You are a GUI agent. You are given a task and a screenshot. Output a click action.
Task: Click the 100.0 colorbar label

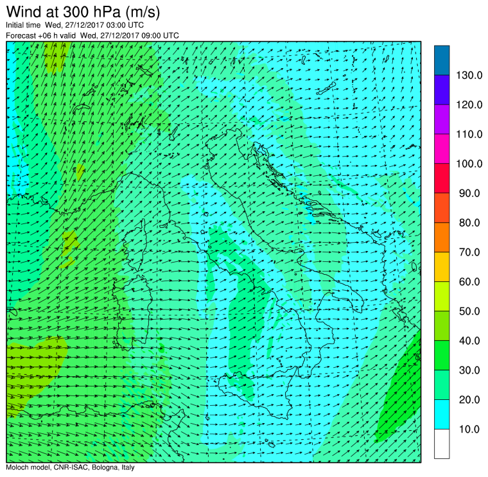point(469,164)
